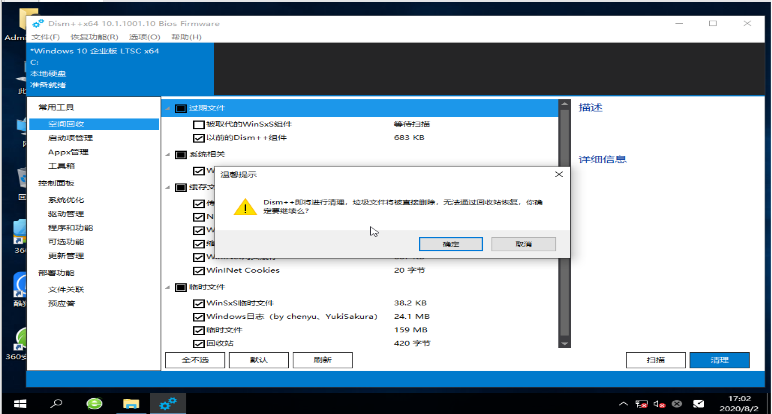Viewport: 772px width, 414px height.
Task: Click 24.1 MB size value of Windows日志
Action: [x=412, y=316]
